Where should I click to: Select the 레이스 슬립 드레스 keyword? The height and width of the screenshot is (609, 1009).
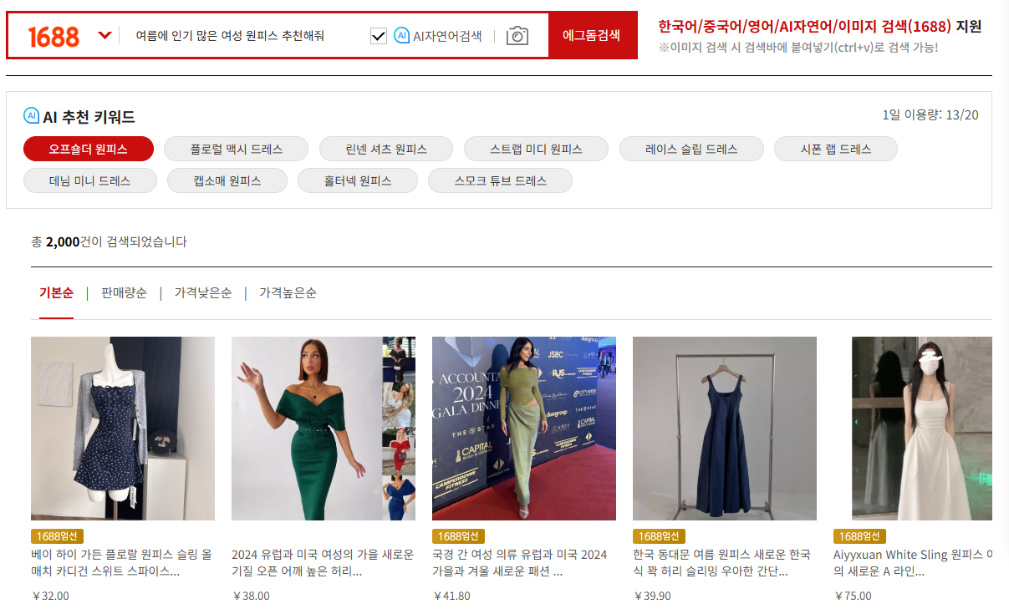pos(691,149)
